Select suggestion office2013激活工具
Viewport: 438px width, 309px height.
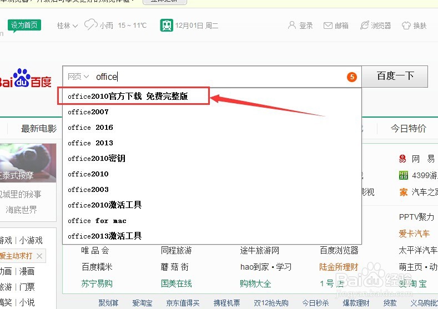click(212, 236)
